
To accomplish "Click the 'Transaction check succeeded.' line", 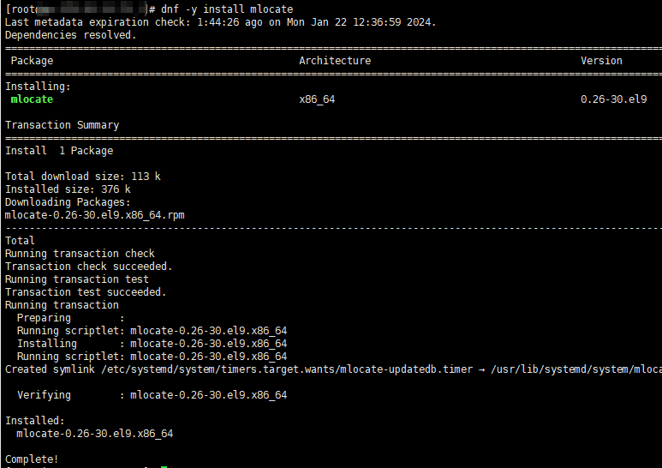I will 89,267.
